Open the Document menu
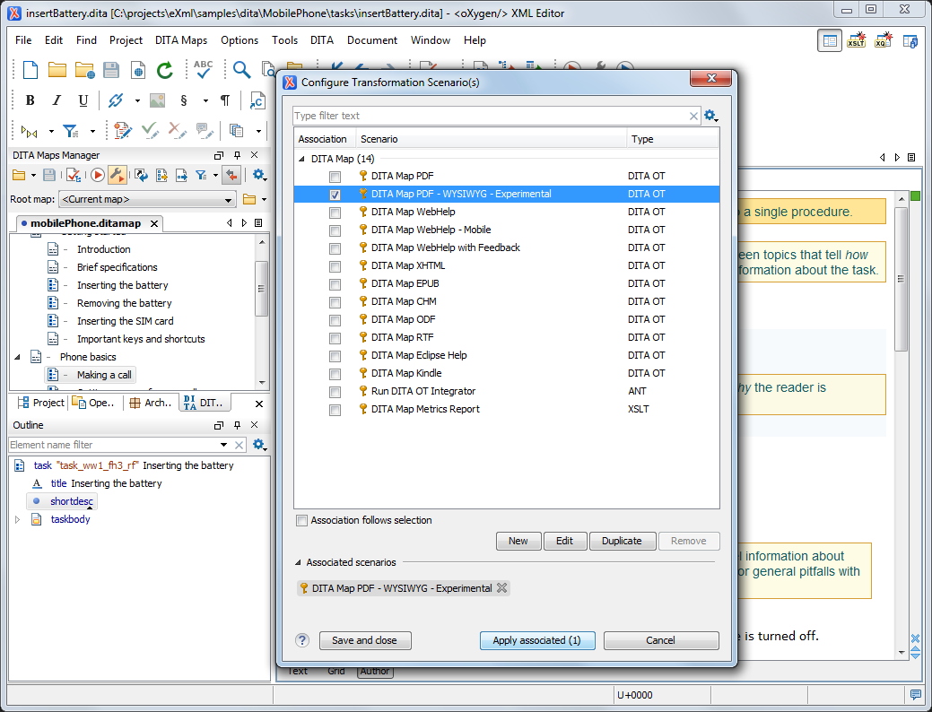 [x=372, y=40]
